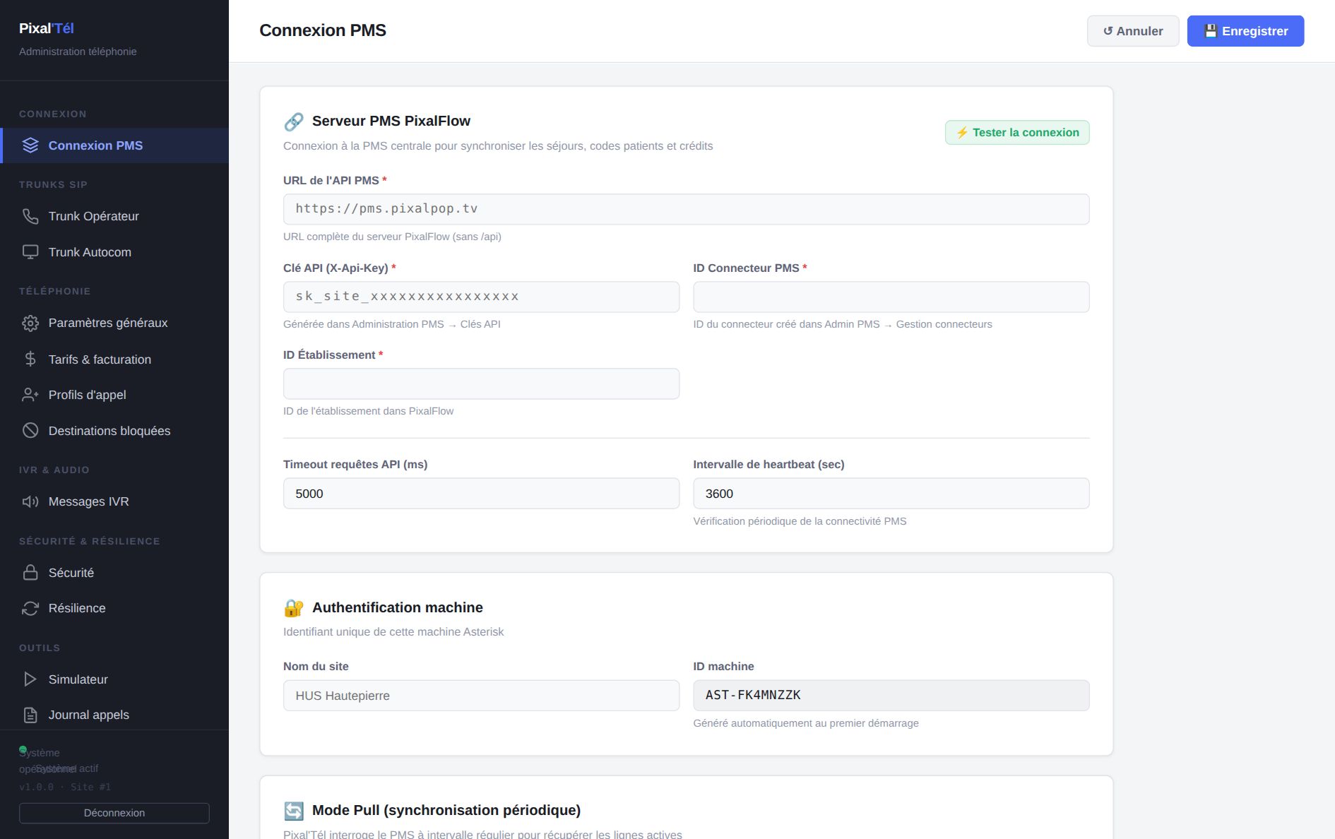
Task: Click the Annuler button
Action: 1133,31
